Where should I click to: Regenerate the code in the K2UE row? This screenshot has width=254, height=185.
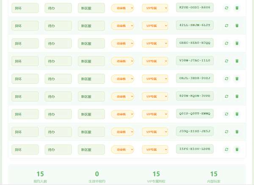point(226,8)
